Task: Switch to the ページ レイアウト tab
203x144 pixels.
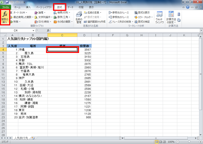Action: [x=44, y=7]
